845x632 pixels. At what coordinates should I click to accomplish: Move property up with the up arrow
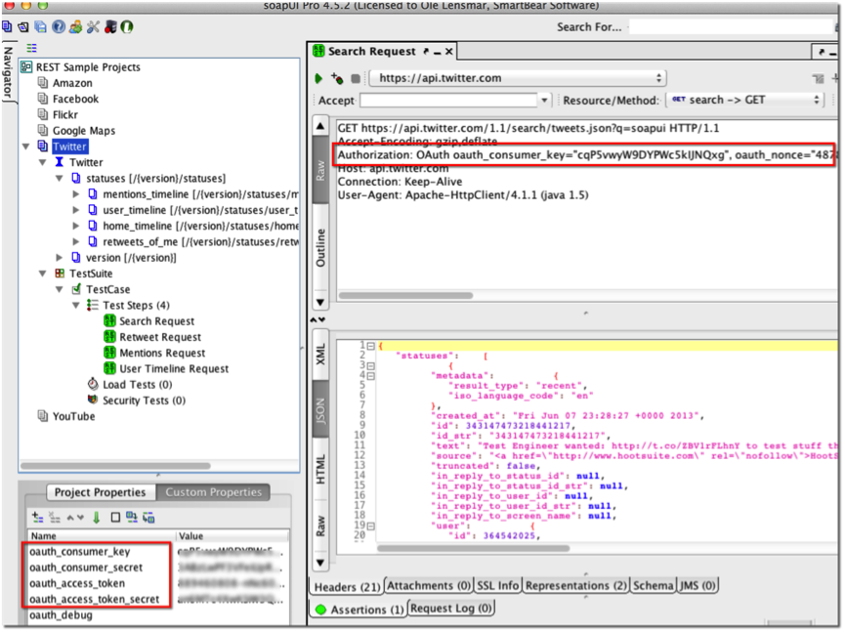coord(70,518)
